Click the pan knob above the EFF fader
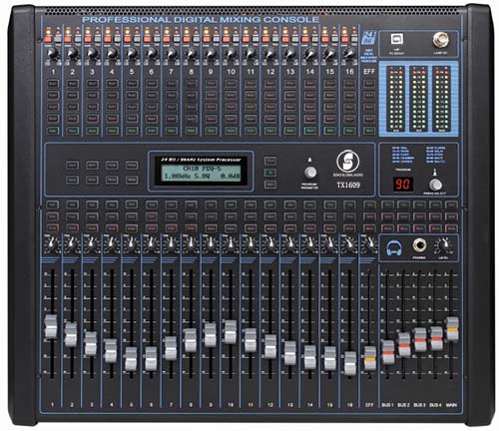 point(369,245)
